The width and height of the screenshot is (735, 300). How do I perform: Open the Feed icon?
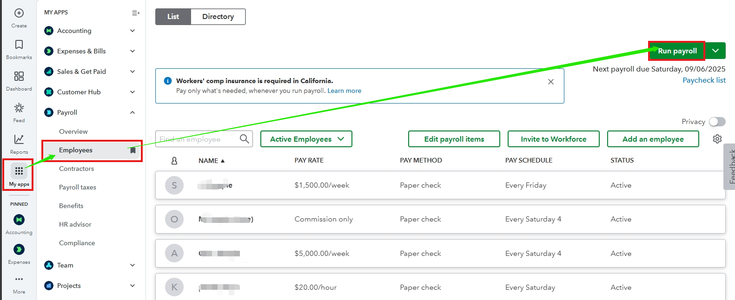19,108
